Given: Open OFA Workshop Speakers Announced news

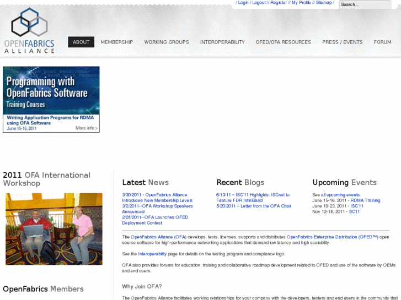Looking at the screenshot, I should (157, 209).
